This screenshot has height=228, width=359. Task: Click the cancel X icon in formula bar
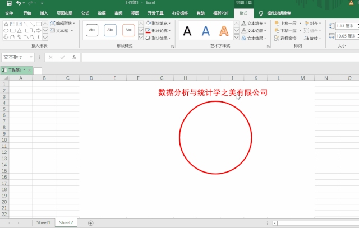[50, 57]
